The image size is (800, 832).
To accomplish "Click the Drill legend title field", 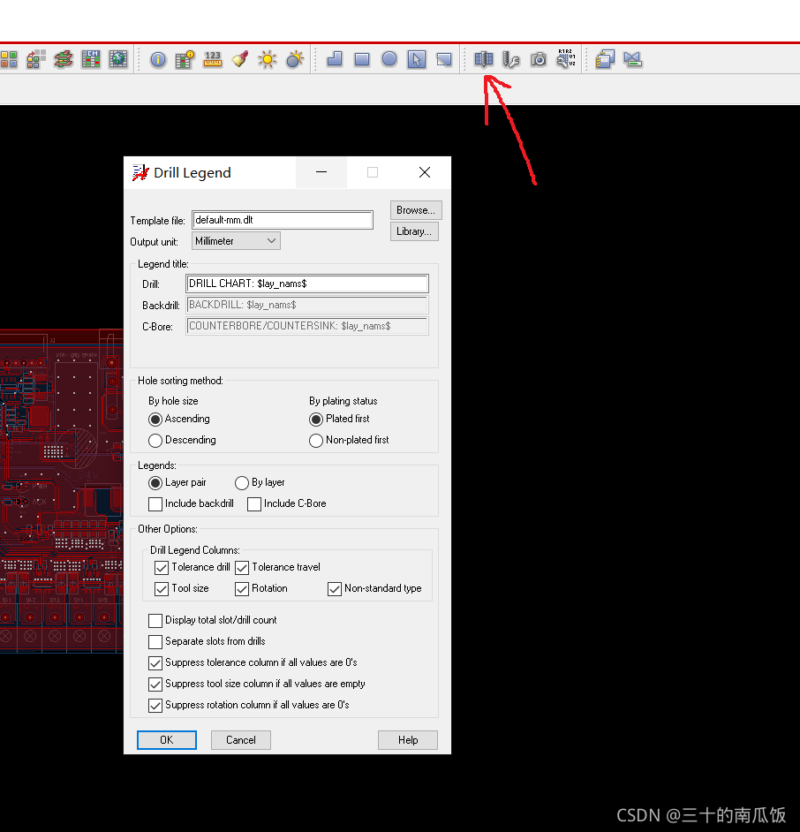I will click(307, 284).
